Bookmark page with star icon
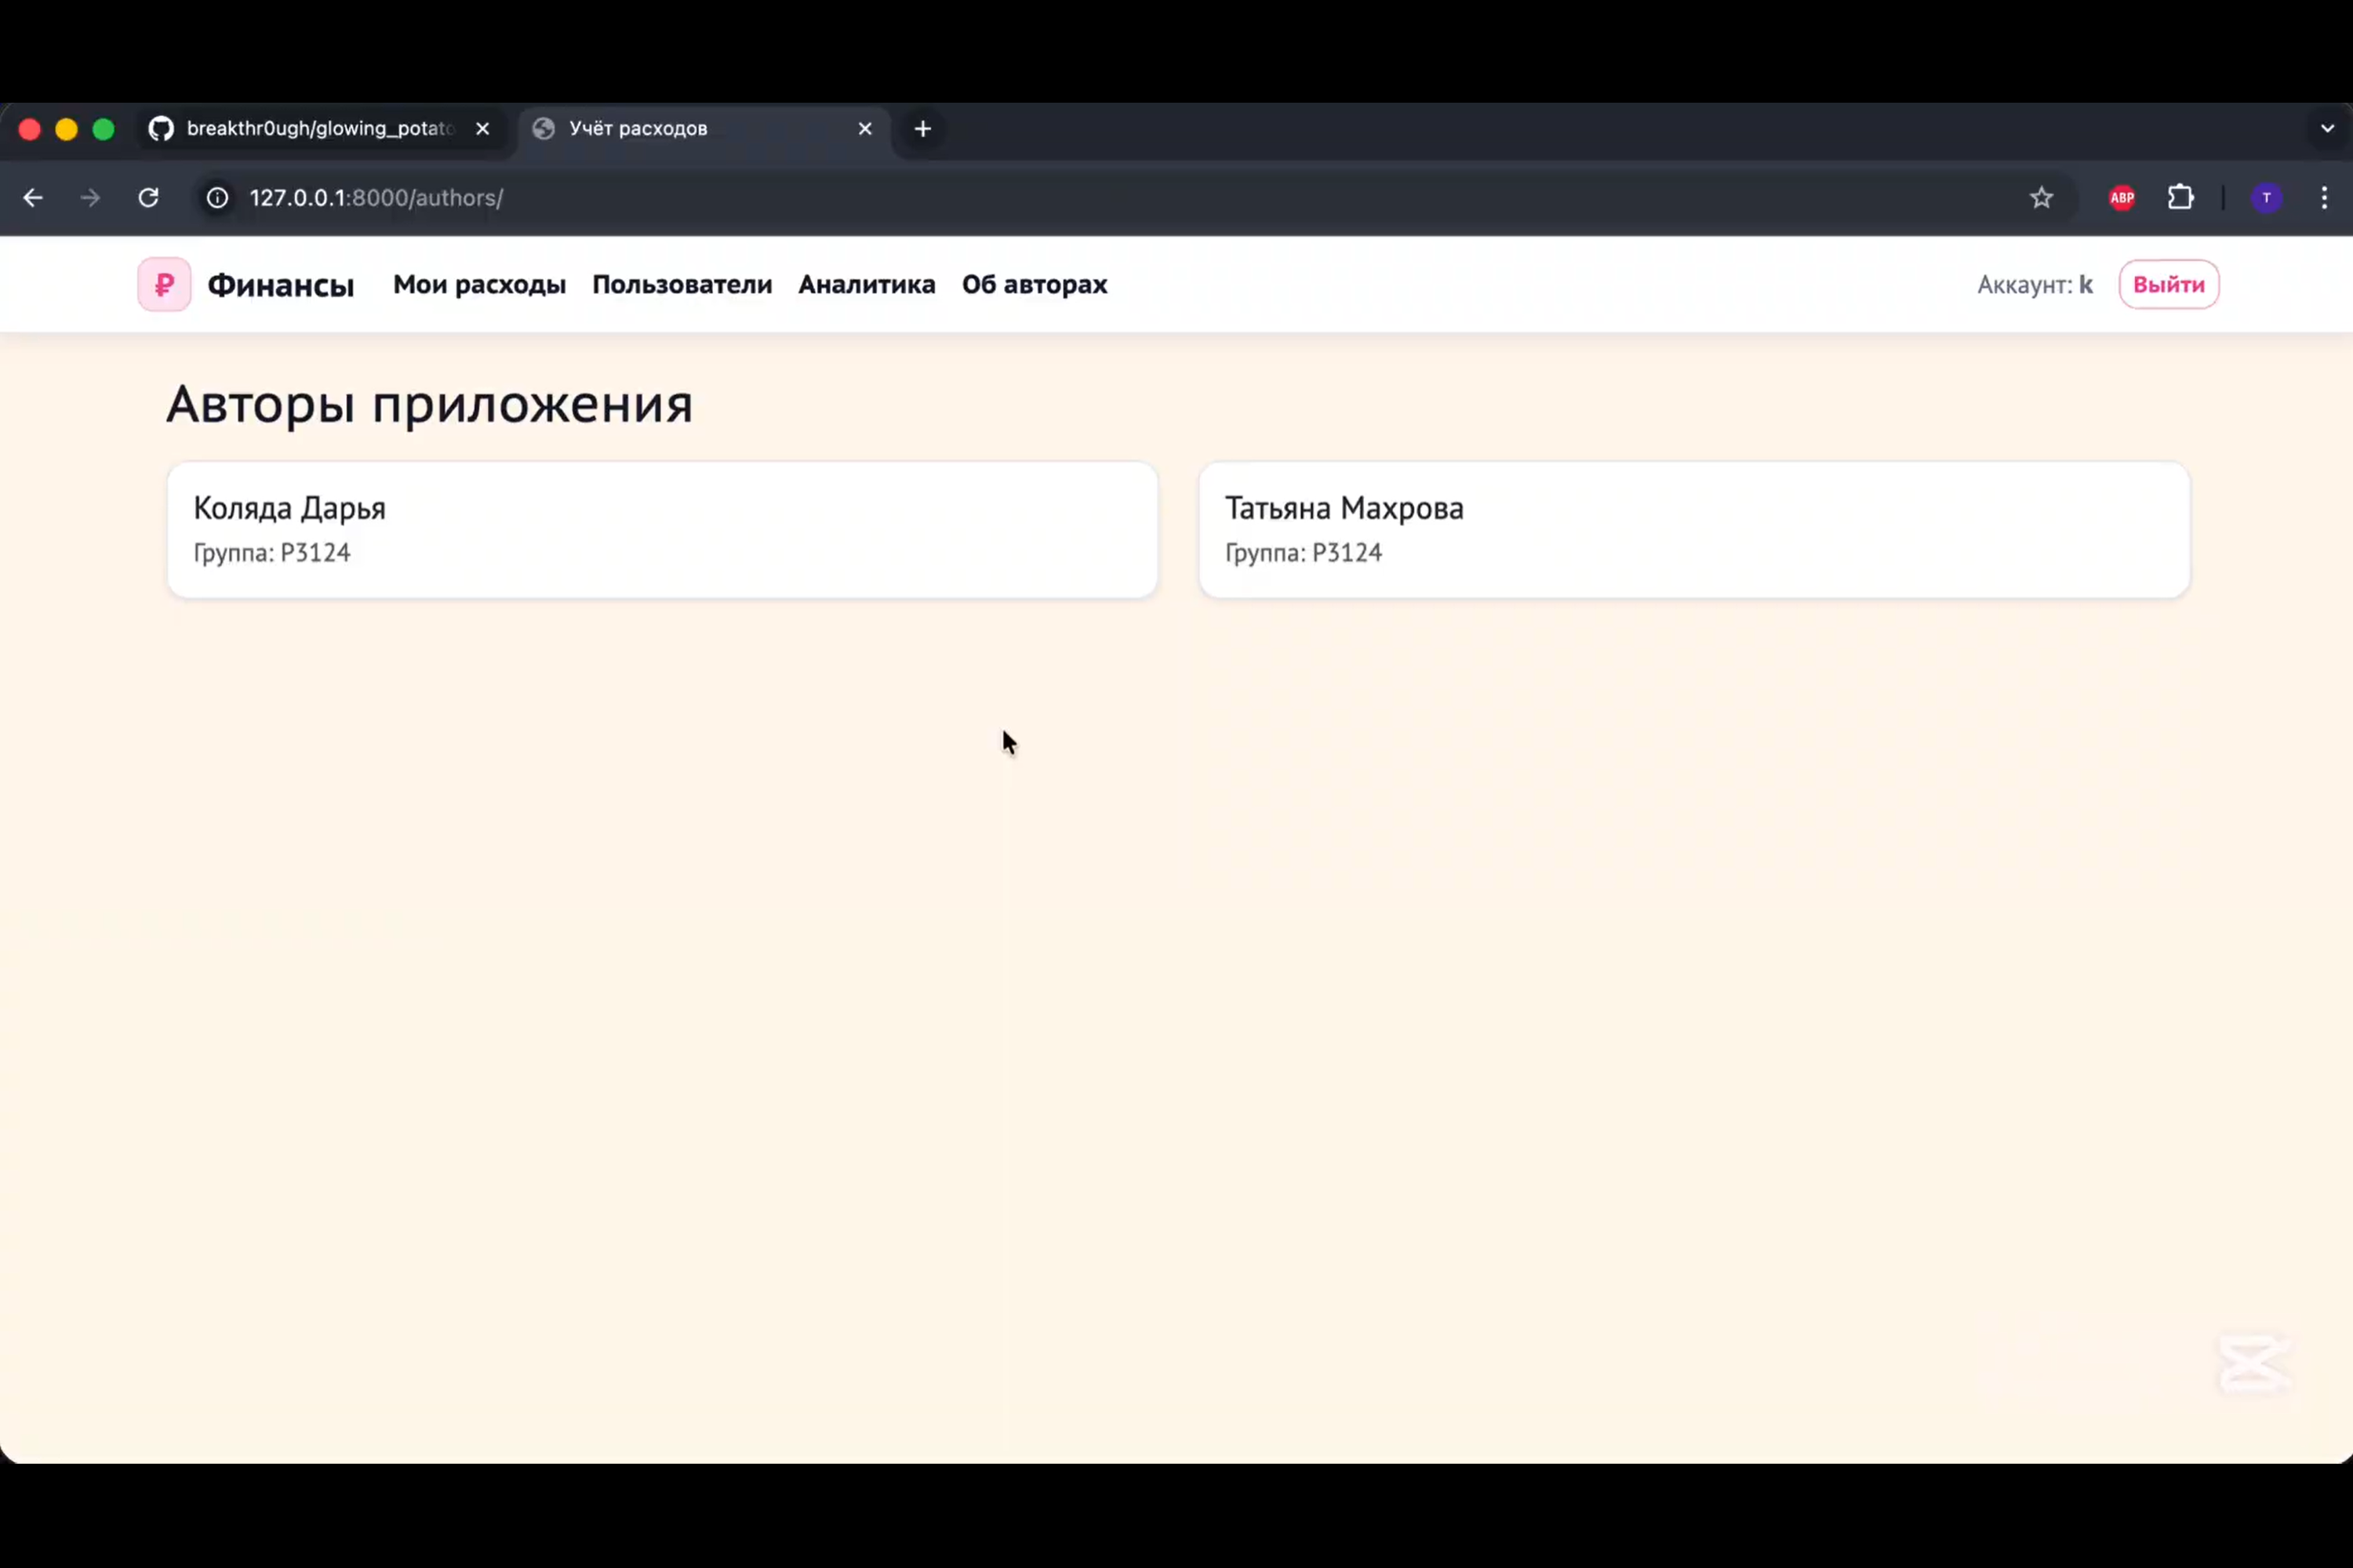This screenshot has width=2353, height=1568. [x=2041, y=198]
